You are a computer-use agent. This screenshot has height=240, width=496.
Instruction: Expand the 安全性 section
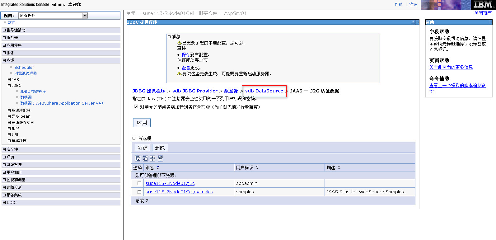click(x=4, y=149)
